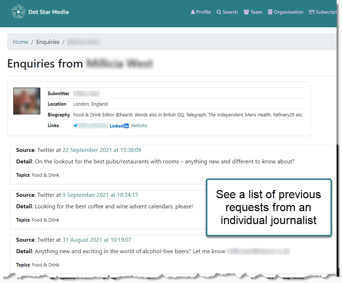Click the Profile person icon
Screen dimensions: 342x283
pos(193,12)
